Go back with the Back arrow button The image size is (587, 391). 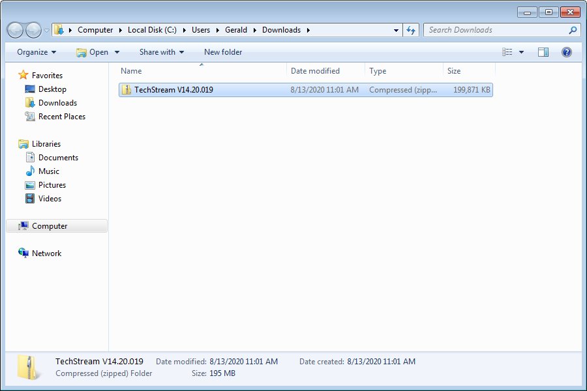[16, 31]
